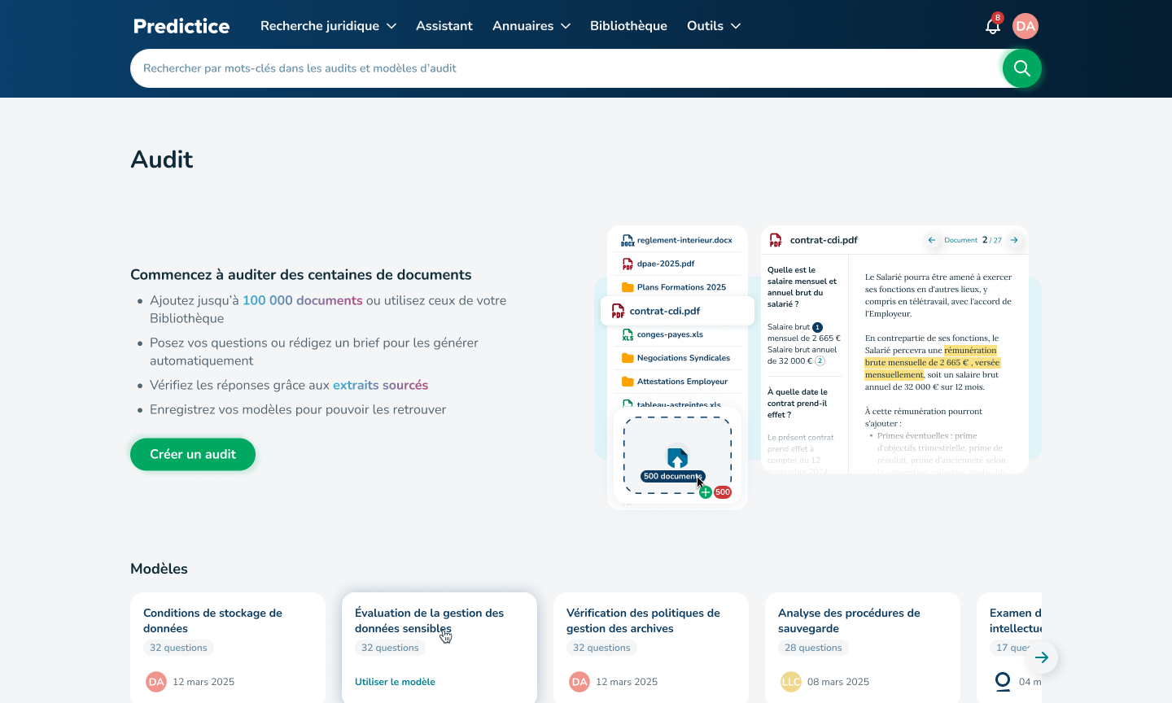
Task: Click the conges-payes.xls file name
Action: 670,334
